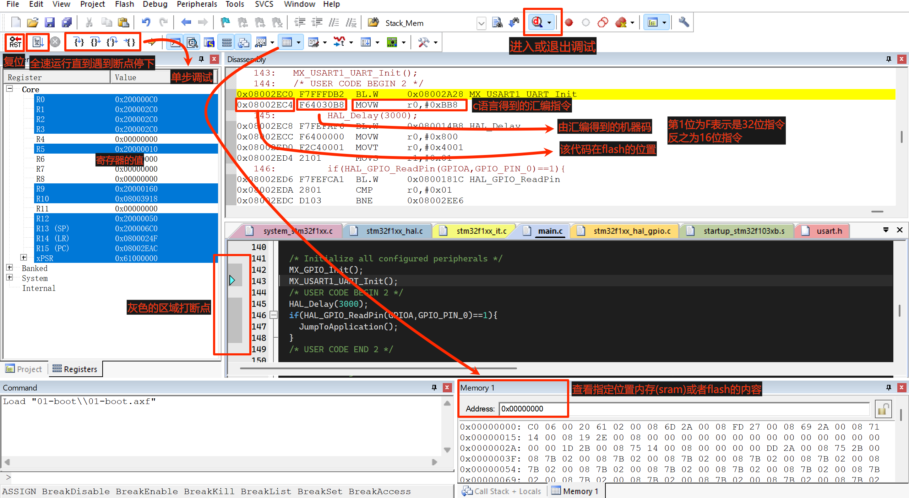Click the Step Over debug icon
Screen dimensions: 909x498
[96, 42]
